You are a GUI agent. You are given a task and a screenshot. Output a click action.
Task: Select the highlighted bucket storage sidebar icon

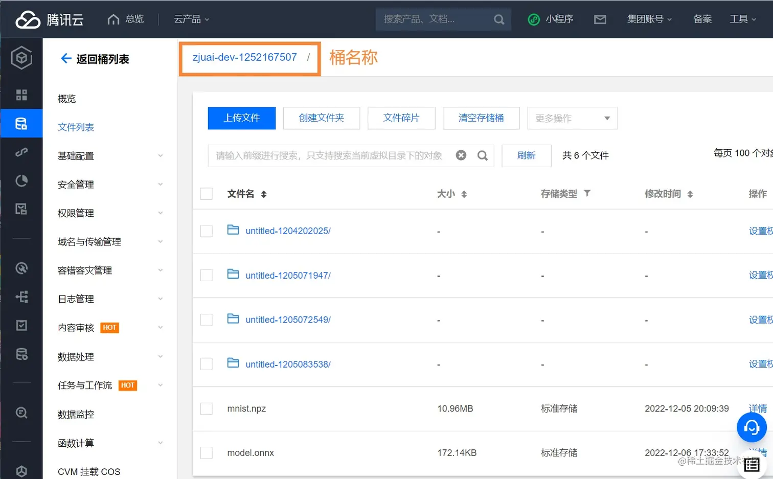[x=21, y=123]
